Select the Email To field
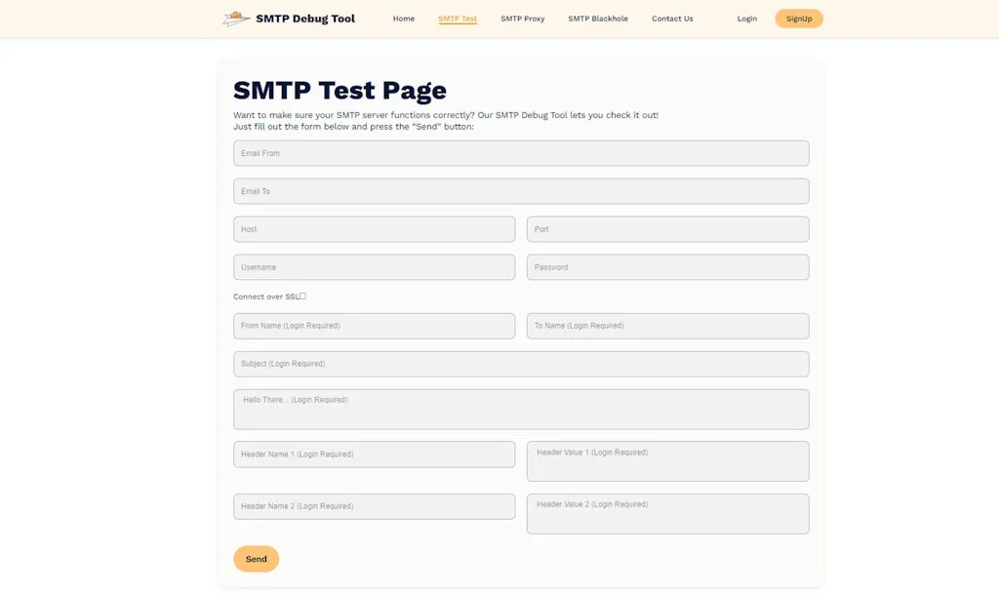 pyautogui.click(x=520, y=190)
